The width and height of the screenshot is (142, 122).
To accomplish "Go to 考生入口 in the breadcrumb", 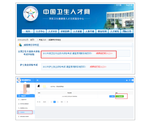I will [x=42, y=40].
